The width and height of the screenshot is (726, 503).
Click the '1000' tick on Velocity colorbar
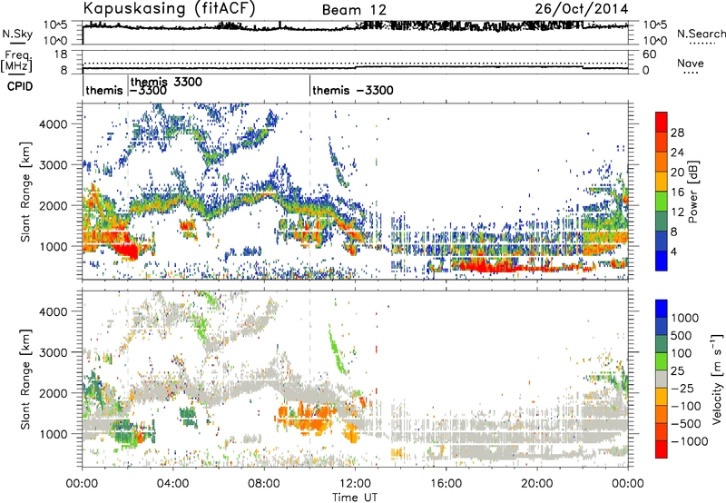pos(685,318)
